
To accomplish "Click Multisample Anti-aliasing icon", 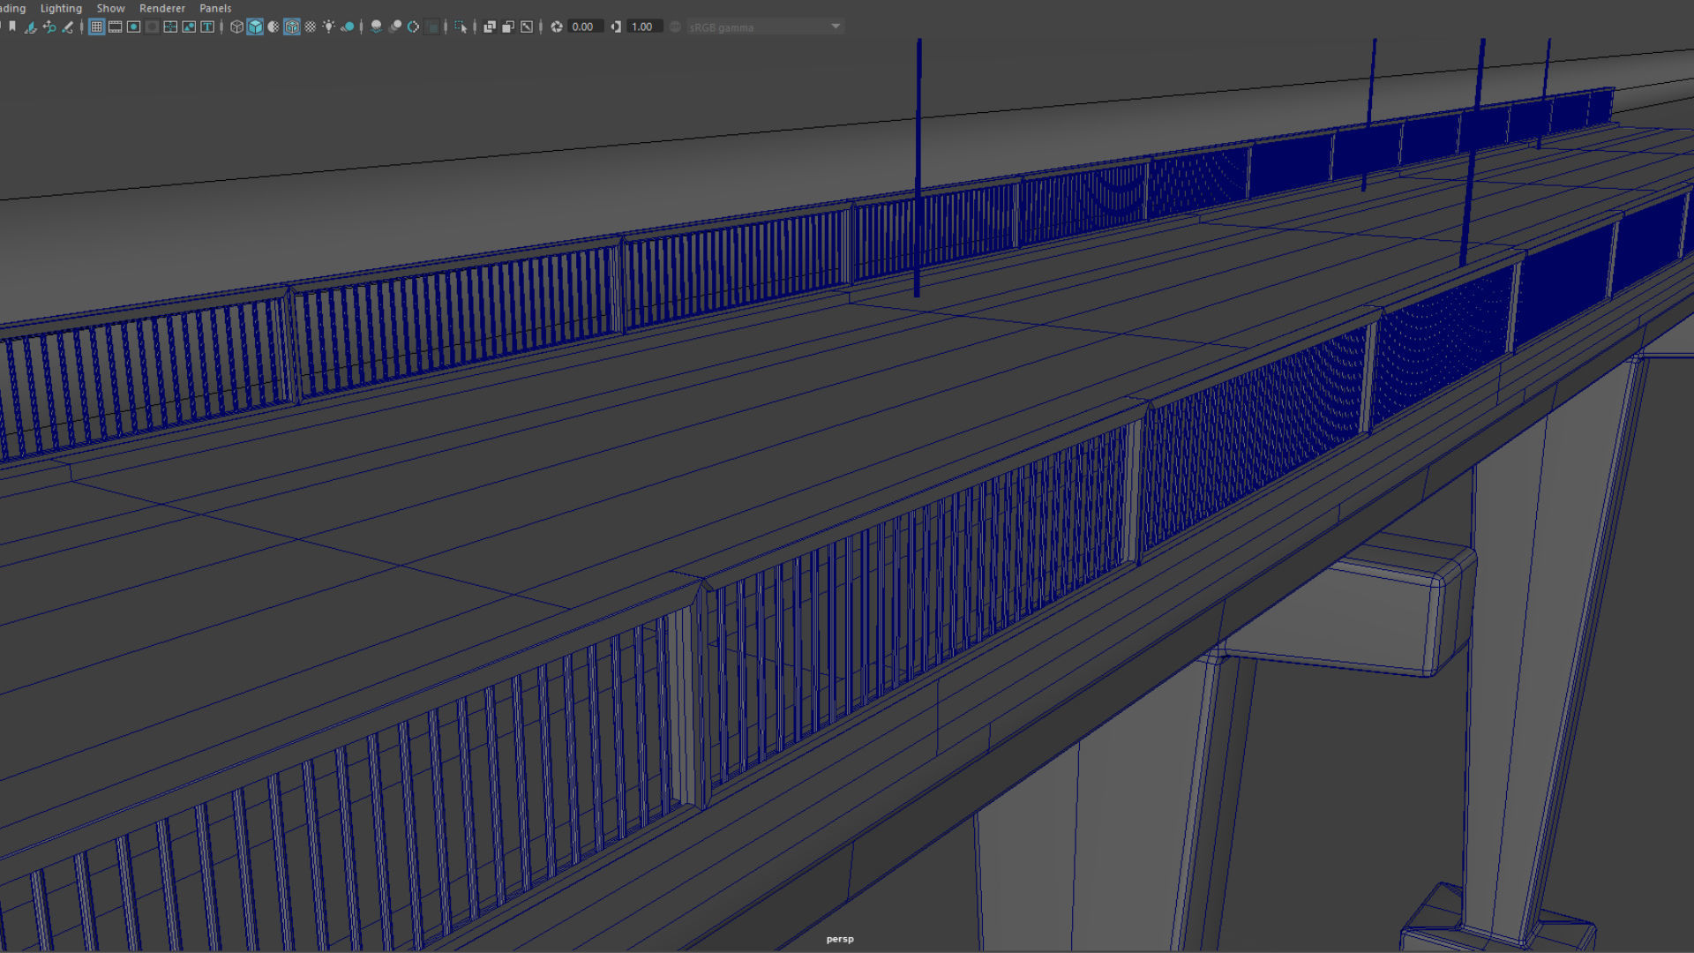I will (x=413, y=26).
